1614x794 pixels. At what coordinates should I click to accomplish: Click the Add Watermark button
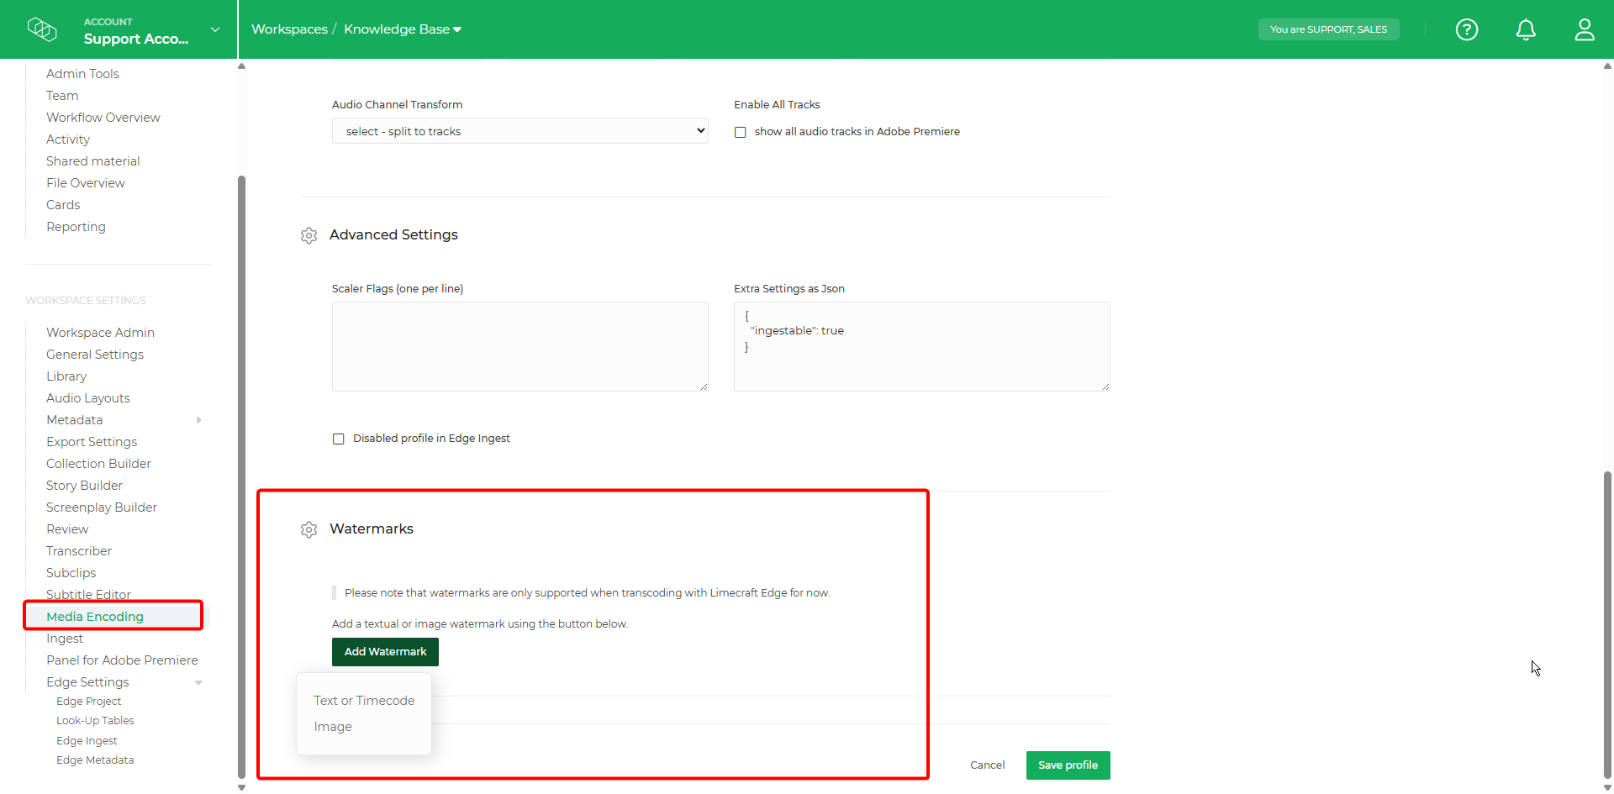click(x=384, y=651)
